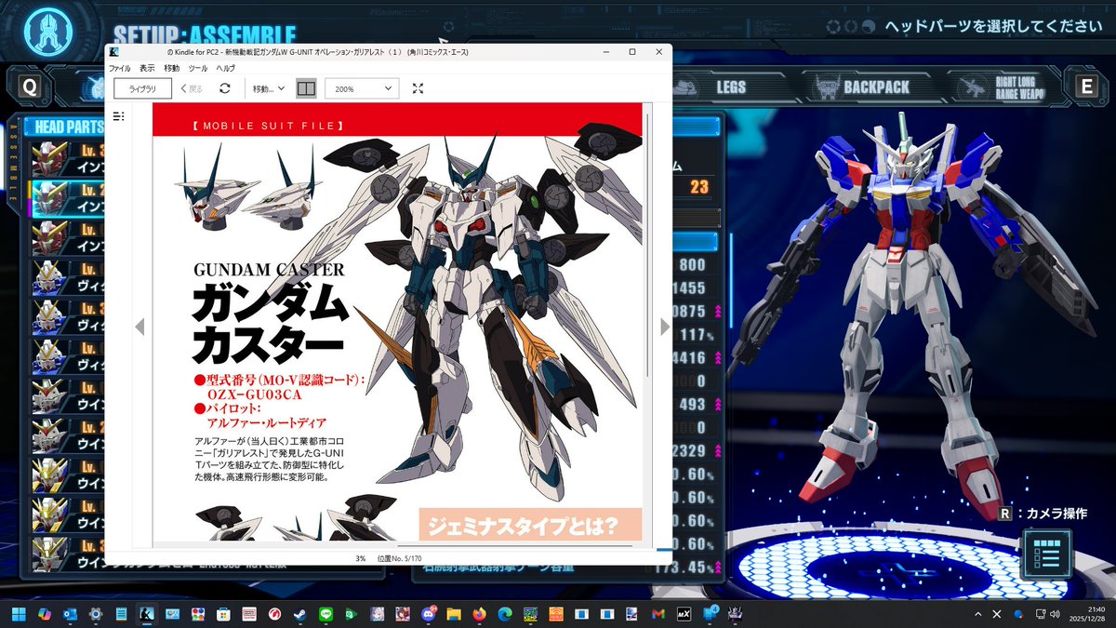The height and width of the screenshot is (628, 1116).
Task: Open the 移動 menu in the menu bar
Action: (171, 68)
